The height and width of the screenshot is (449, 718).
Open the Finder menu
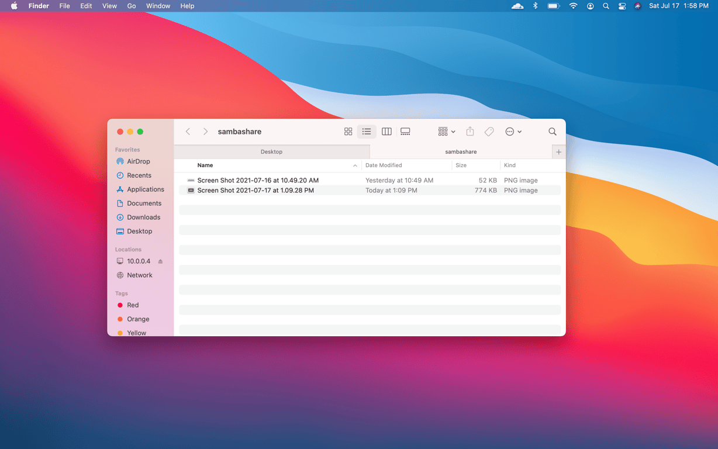coord(39,6)
